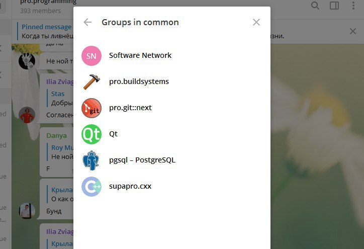The width and height of the screenshot is (364, 249).
Task: Toggle the right sidebar panel icon
Action: [334, 6]
